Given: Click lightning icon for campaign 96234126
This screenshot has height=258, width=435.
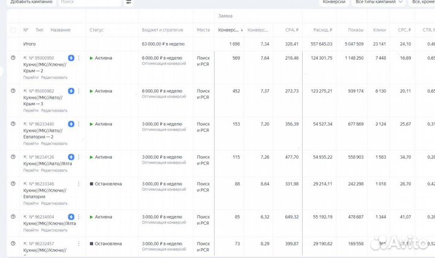Looking at the screenshot, I should (x=71, y=156).
